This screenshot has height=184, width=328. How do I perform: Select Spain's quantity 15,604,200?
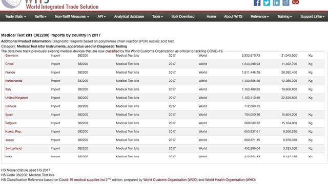click(x=289, y=114)
